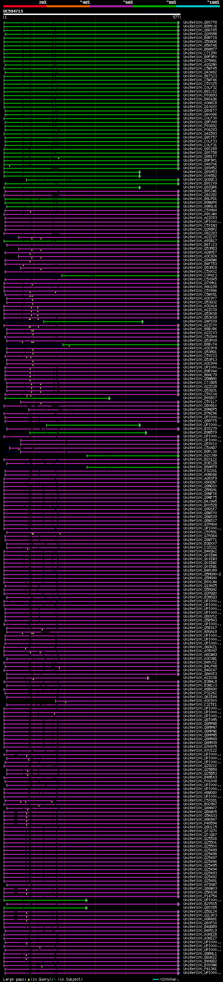Click the white query sequence ruler bar

coord(92,14)
